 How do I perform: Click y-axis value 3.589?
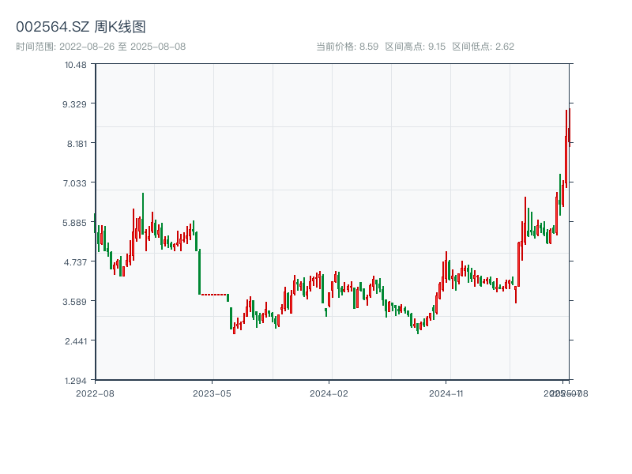click(74, 302)
